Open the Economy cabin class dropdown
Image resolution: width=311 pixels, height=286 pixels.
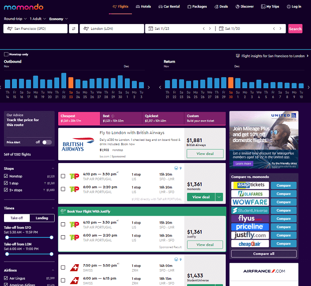[59, 19]
